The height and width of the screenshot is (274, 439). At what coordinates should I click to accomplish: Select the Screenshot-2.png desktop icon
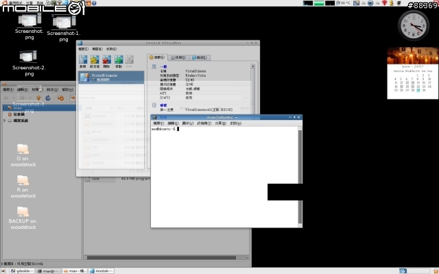click(29, 63)
